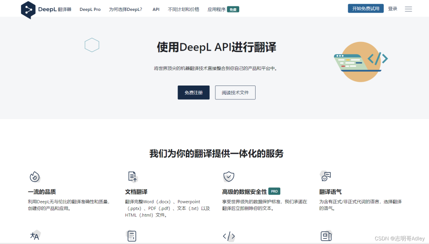Open 为什么选择DeepL? navigation item
429x244 pixels.
tap(125, 9)
